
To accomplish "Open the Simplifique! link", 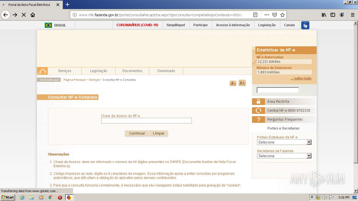I will point(176,25).
